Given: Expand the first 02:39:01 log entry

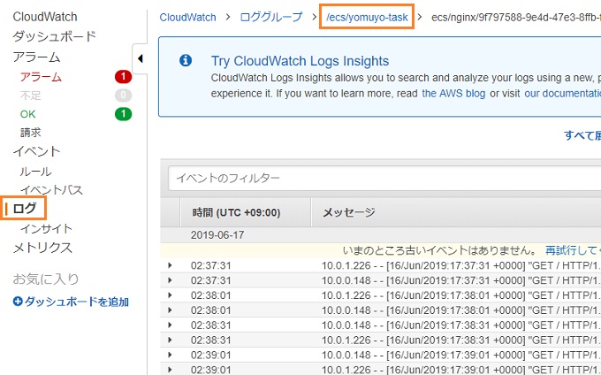Looking at the screenshot, I should point(171,355).
